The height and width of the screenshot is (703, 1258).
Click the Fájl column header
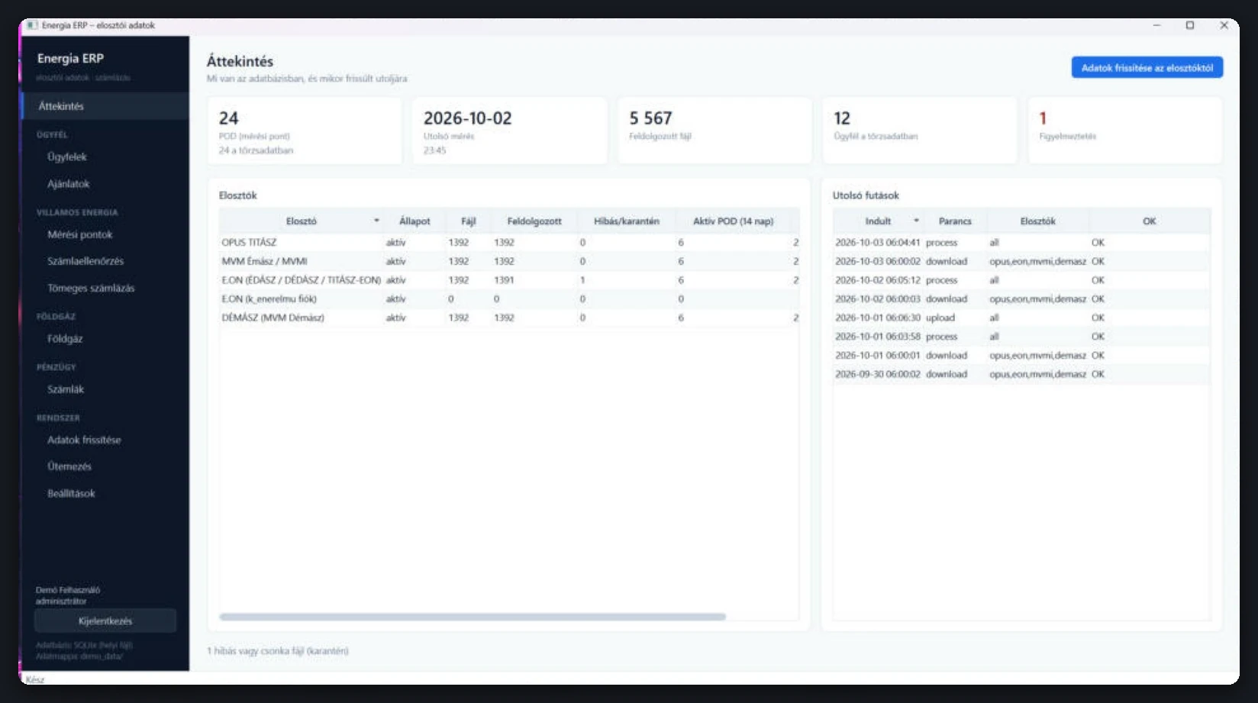point(468,221)
